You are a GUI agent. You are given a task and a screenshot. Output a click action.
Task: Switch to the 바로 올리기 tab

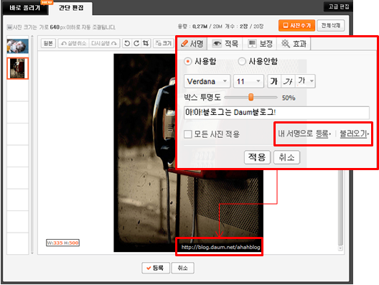coord(25,8)
